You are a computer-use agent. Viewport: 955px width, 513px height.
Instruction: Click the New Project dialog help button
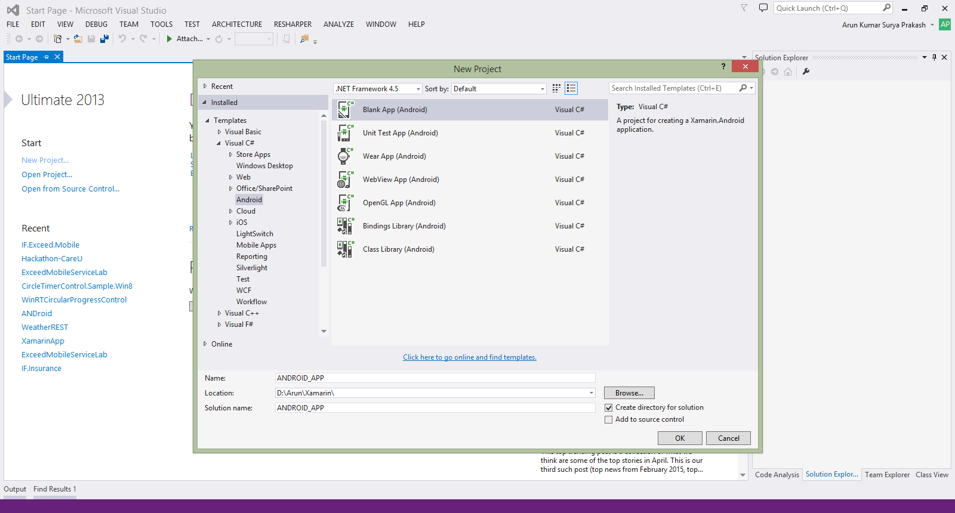(x=723, y=66)
